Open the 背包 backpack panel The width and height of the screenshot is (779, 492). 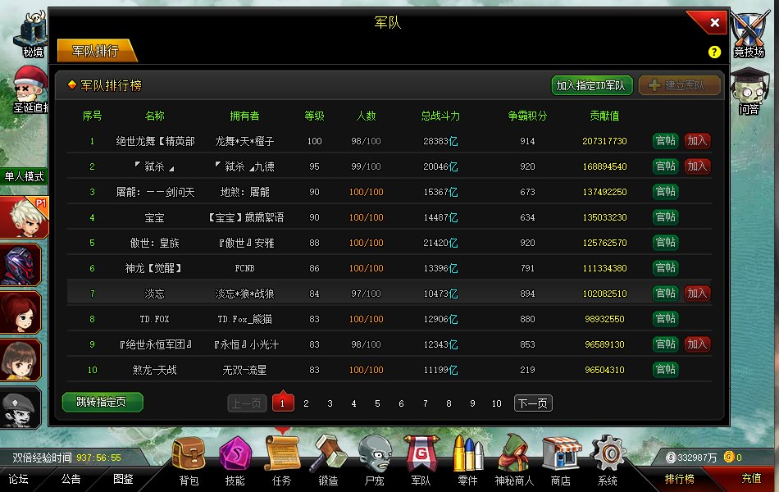coord(189,455)
